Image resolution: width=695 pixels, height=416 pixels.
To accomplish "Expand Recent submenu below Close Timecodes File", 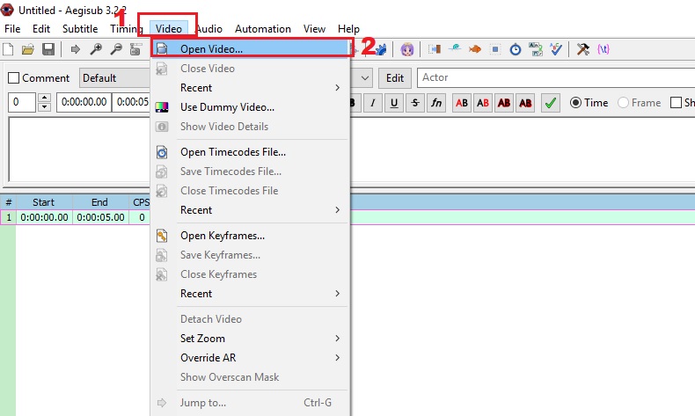I will [x=262, y=210].
